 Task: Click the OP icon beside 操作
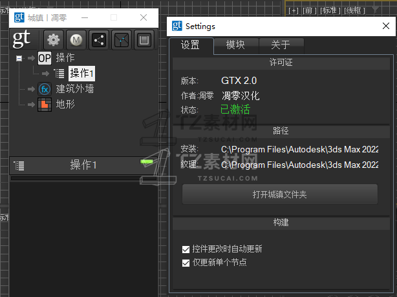45,58
